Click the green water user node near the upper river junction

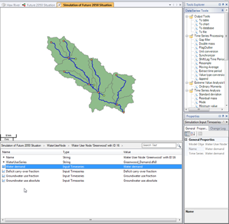(x=76, y=59)
